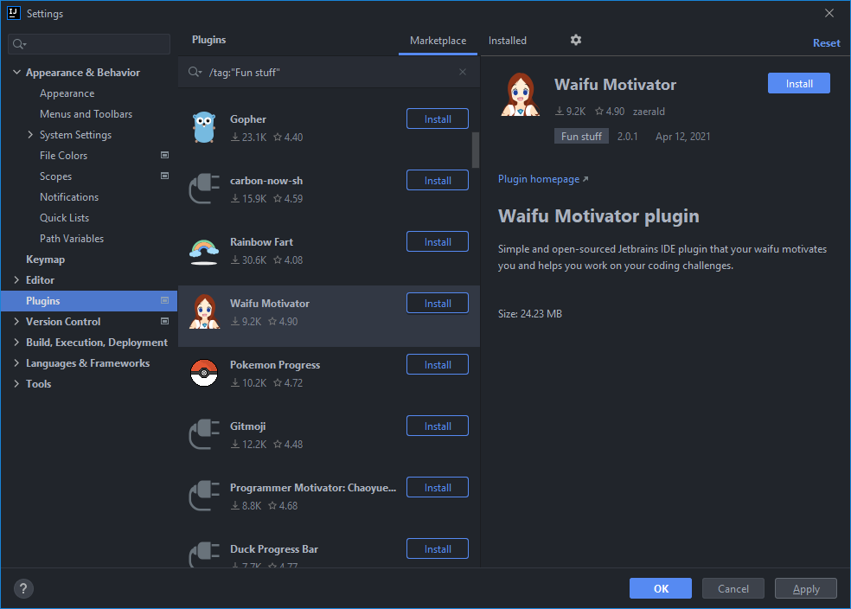851x609 pixels.
Task: Click the large Waifu Motivator detail icon
Action: (x=520, y=95)
